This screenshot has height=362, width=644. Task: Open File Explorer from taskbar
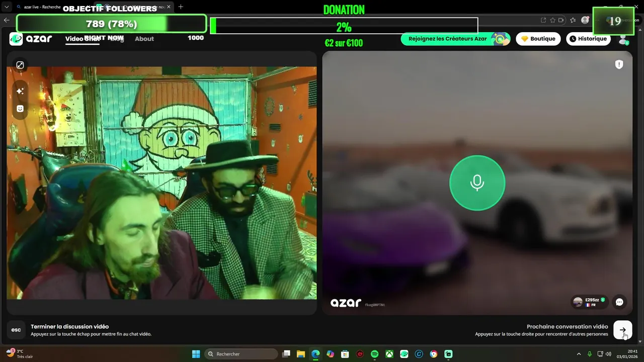(x=301, y=354)
